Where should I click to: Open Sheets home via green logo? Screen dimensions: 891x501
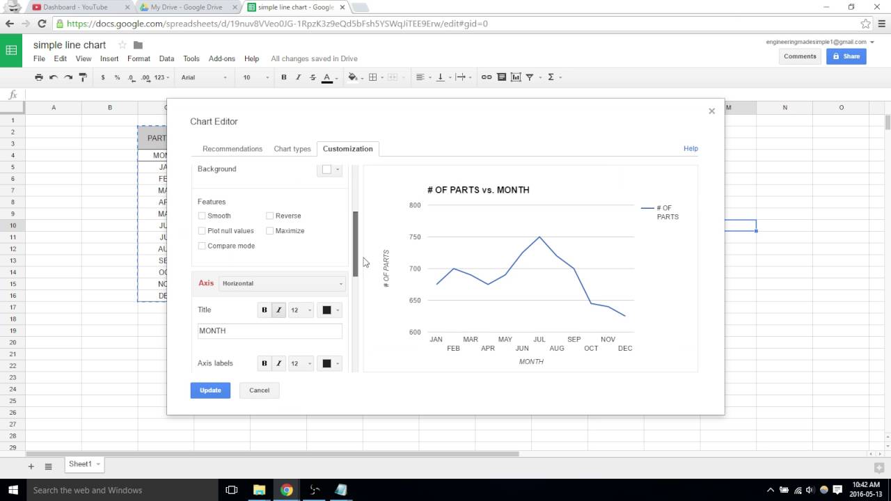[x=11, y=50]
